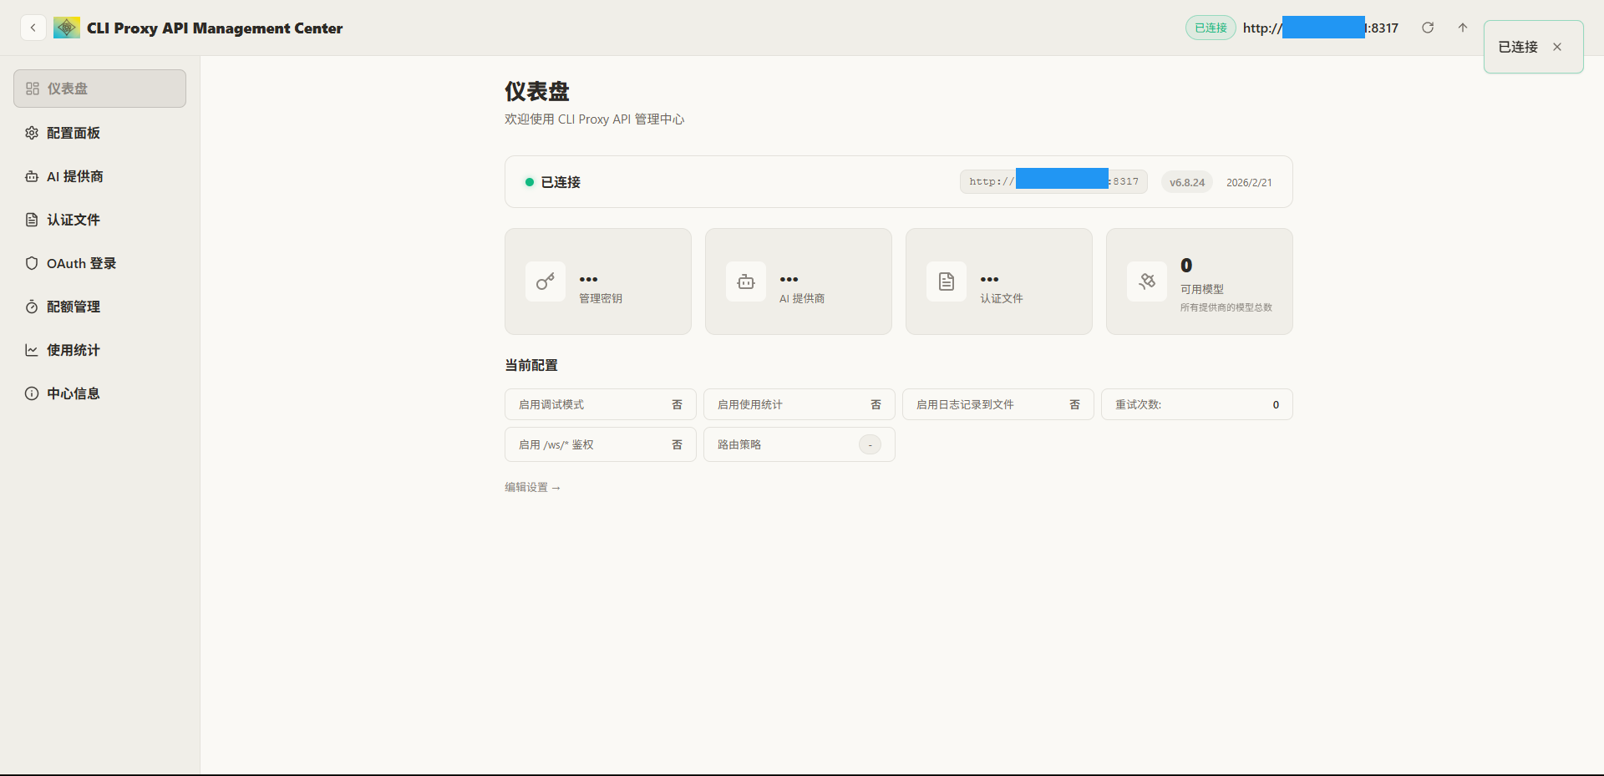Click the v6.8.24 version badge

point(1186,182)
